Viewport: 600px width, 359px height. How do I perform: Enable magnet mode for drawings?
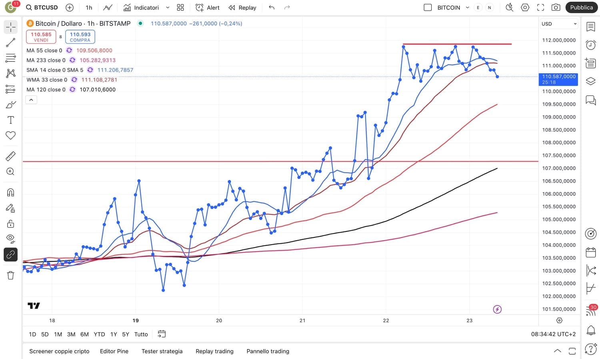pyautogui.click(x=11, y=192)
